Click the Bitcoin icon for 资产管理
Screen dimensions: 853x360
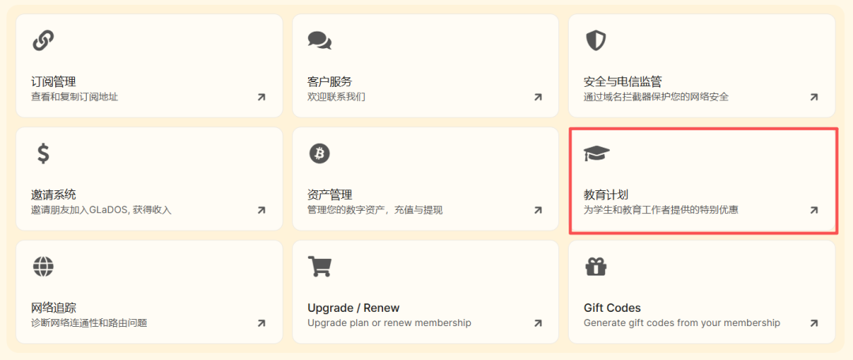coord(319,153)
